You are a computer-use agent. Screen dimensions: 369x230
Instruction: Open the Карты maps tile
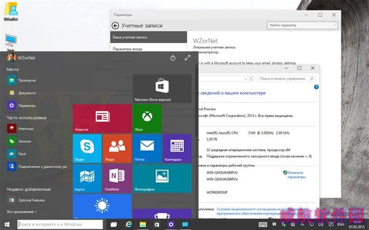pos(87,178)
